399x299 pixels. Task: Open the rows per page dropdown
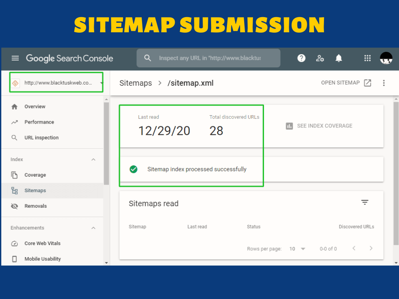coord(297,249)
